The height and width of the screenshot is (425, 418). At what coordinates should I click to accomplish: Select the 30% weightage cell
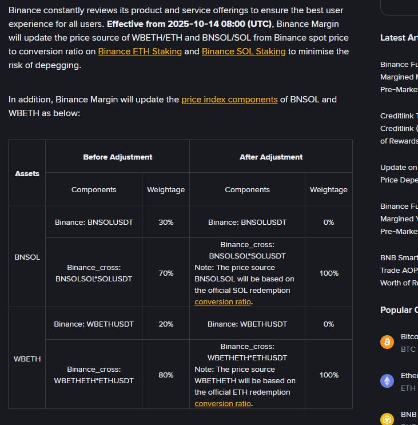tap(166, 223)
